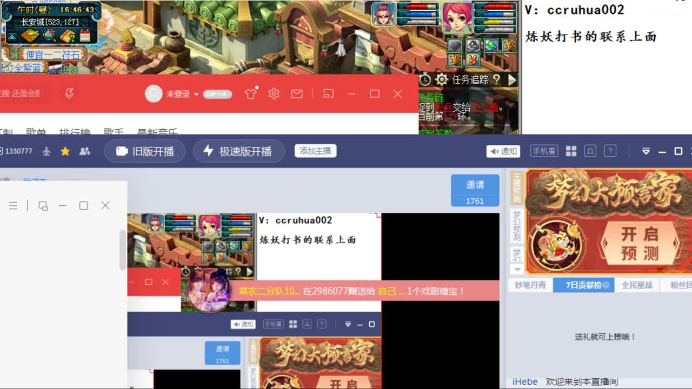Select the 最新音乐 tab in music player
This screenshot has height=389, width=692.
coord(157,131)
